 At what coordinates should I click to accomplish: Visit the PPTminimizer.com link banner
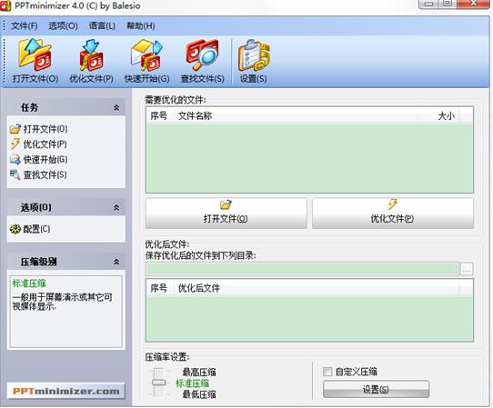tap(66, 391)
